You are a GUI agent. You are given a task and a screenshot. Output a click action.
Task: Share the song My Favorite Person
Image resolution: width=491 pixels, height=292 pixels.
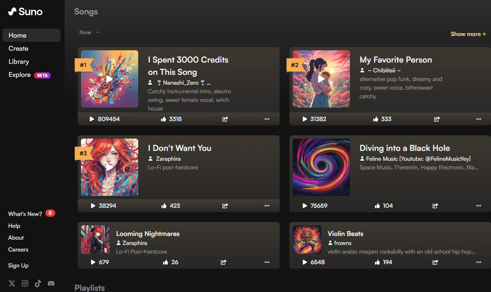(437, 119)
